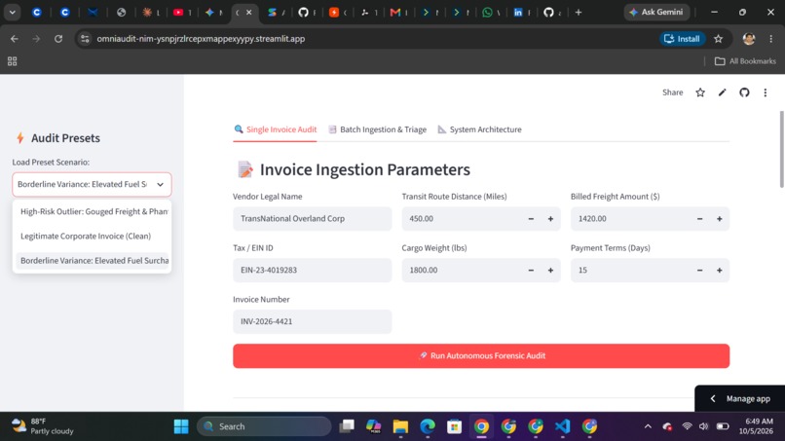Viewport: 785px width, 441px height.
Task: Open File Explorer from the taskbar
Action: click(x=400, y=426)
